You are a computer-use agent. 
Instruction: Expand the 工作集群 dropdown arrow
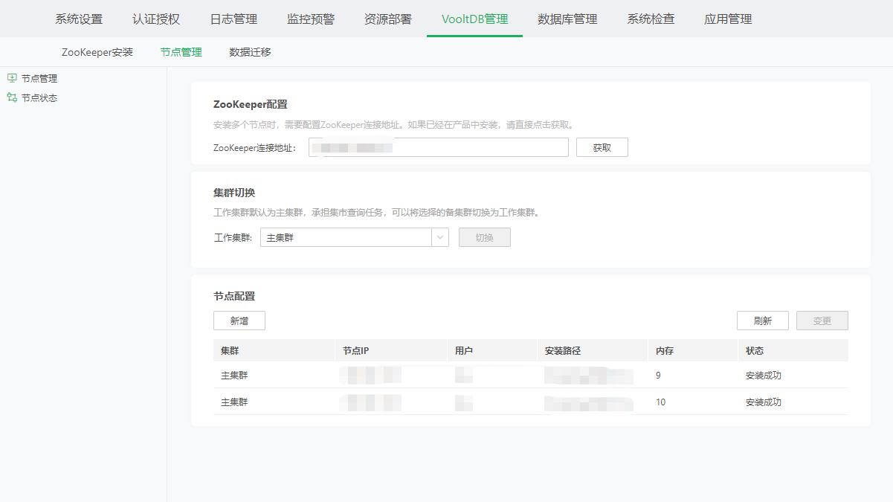pyautogui.click(x=440, y=237)
